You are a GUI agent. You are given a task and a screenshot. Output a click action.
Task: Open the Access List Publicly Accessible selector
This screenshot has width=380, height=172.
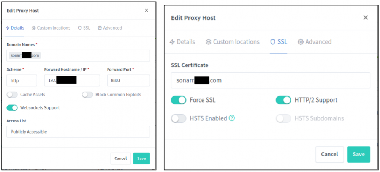tap(78, 132)
